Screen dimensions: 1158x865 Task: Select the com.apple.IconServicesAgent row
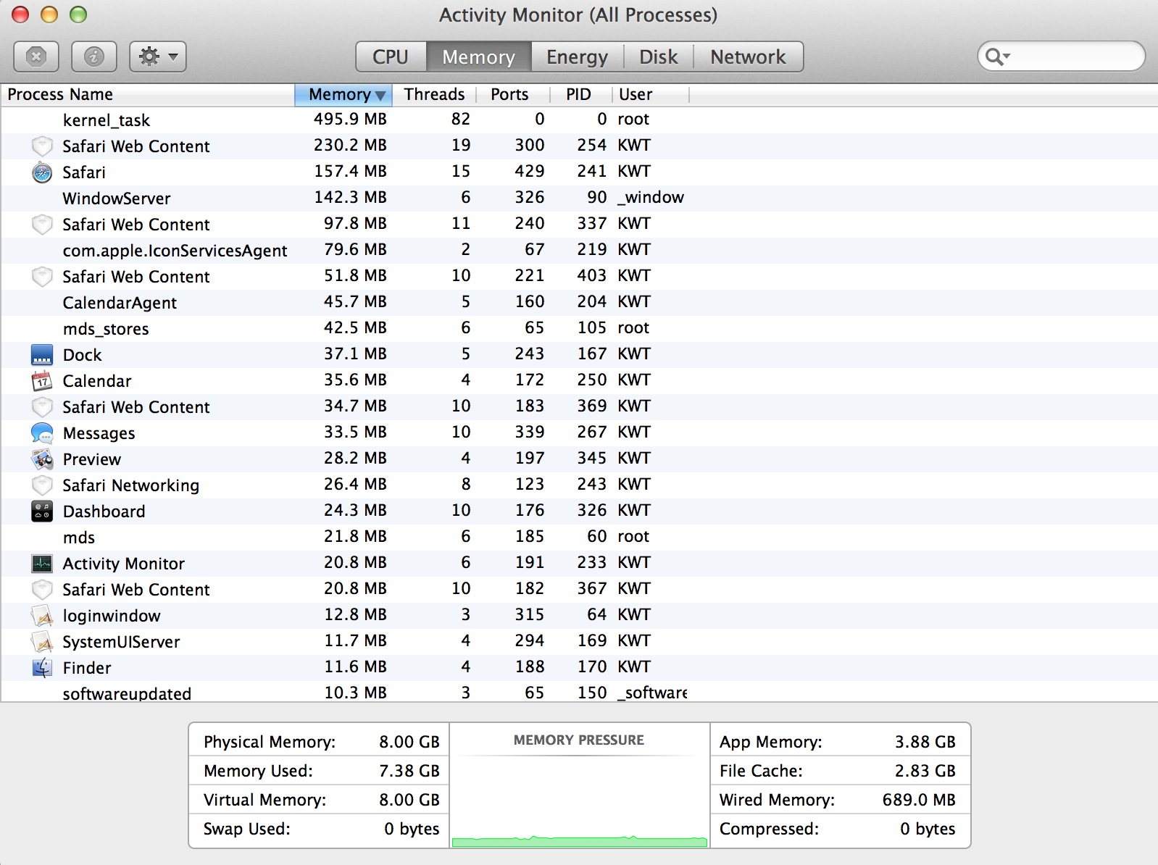click(579, 250)
